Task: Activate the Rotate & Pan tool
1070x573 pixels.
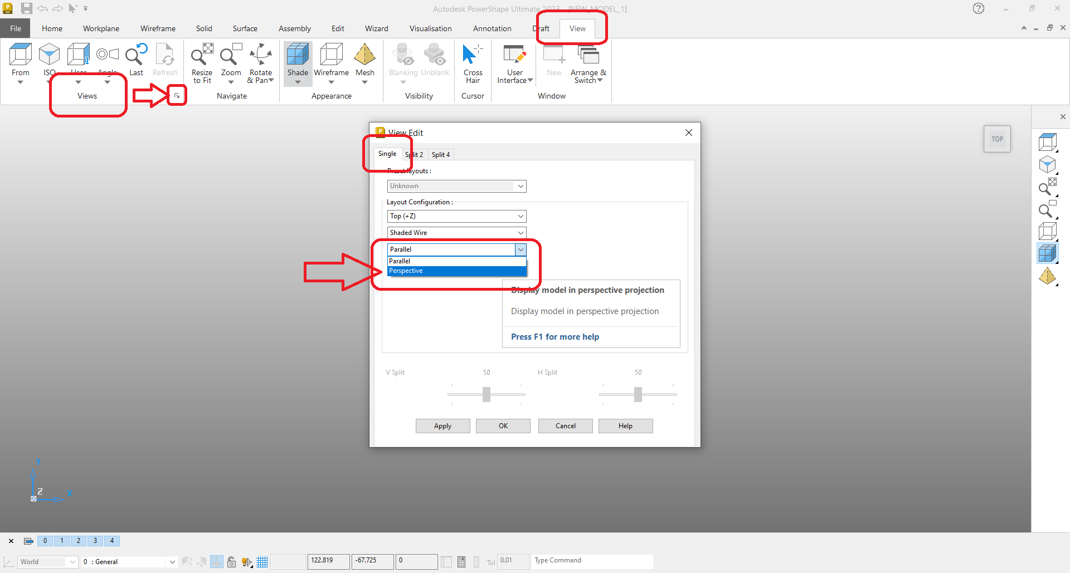Action: click(x=260, y=61)
